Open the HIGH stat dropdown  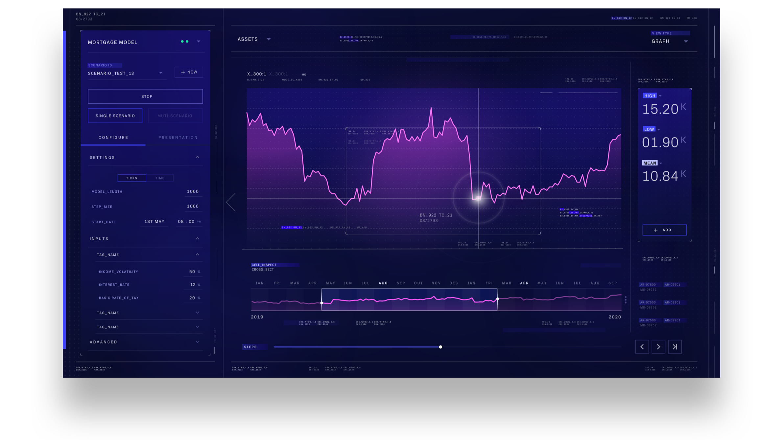coord(660,96)
